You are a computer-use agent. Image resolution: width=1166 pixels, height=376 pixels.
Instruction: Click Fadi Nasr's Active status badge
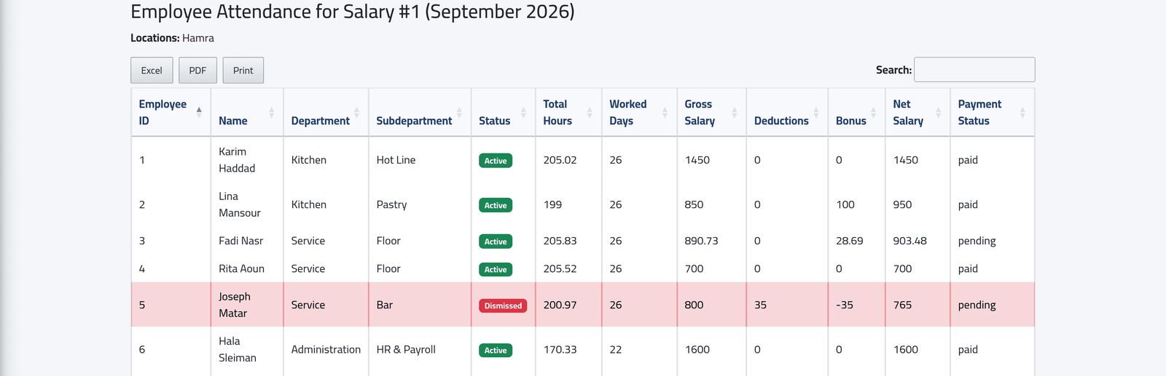point(496,241)
